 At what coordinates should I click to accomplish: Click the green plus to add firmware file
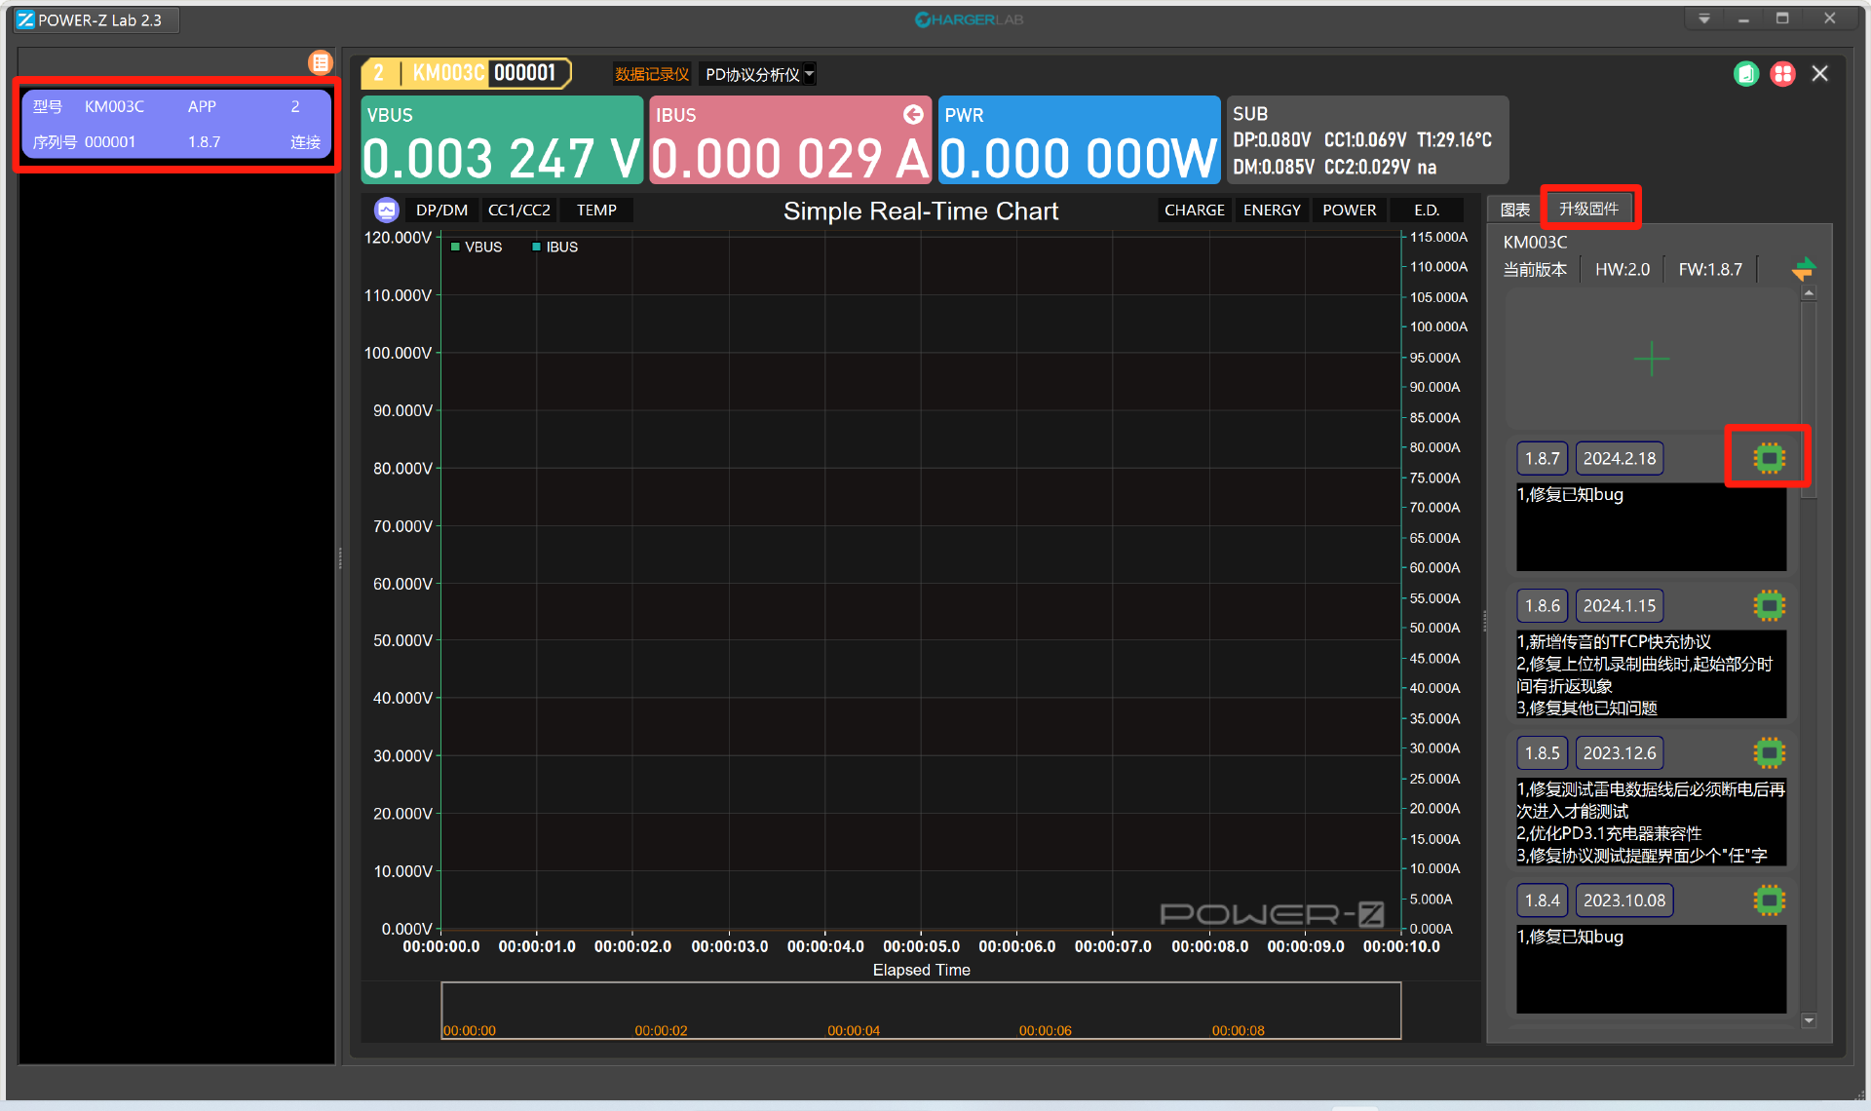(x=1651, y=359)
